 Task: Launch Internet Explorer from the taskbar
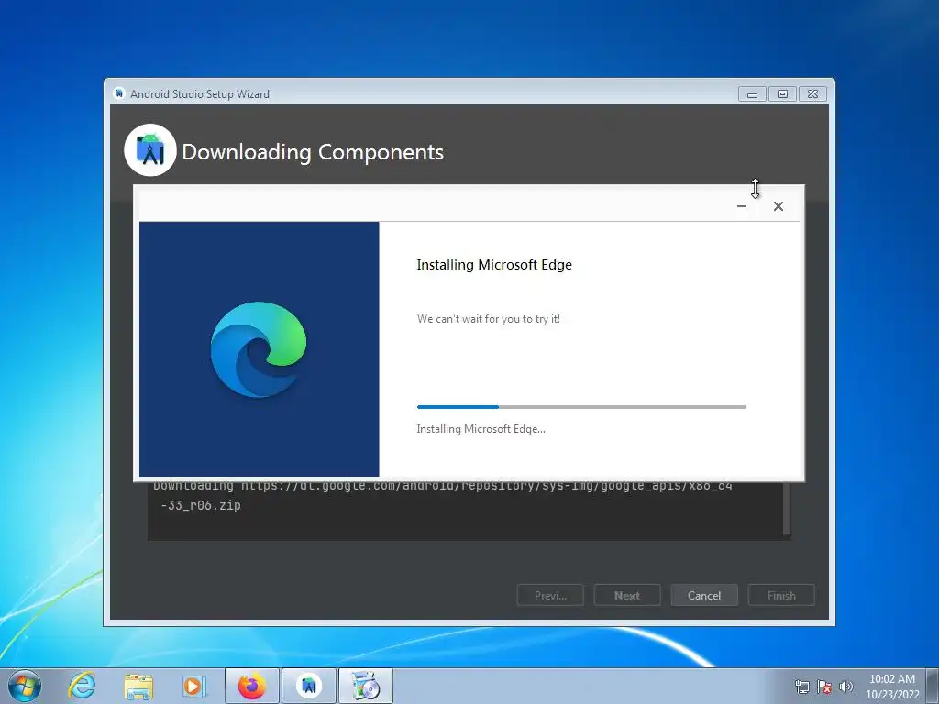pyautogui.click(x=82, y=686)
